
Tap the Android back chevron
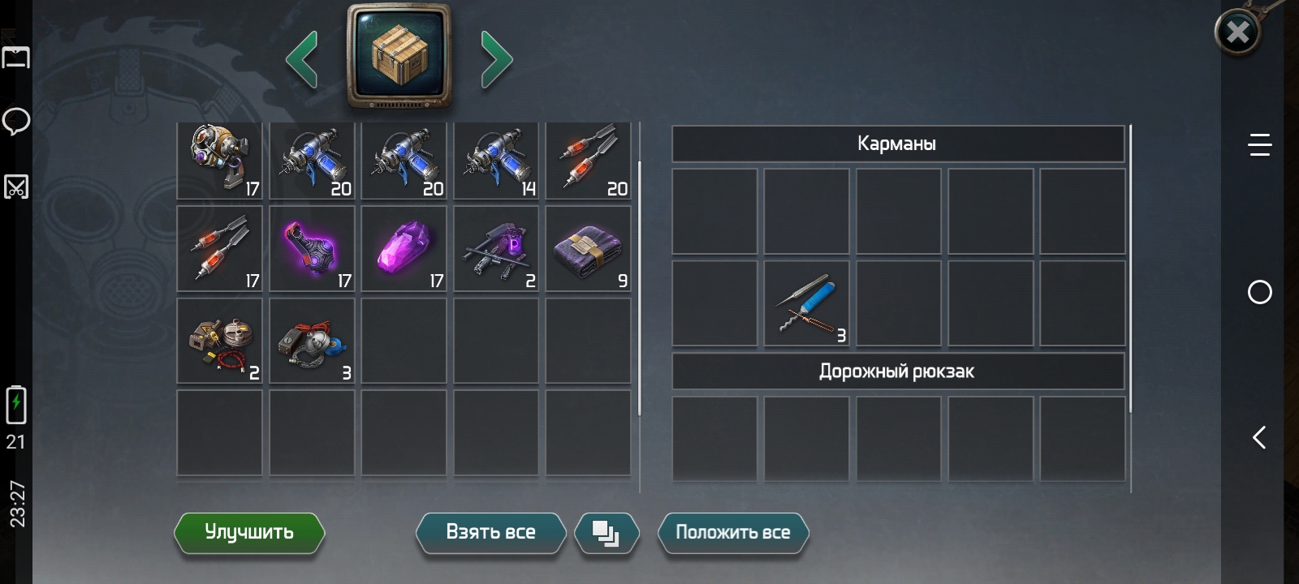1259,438
